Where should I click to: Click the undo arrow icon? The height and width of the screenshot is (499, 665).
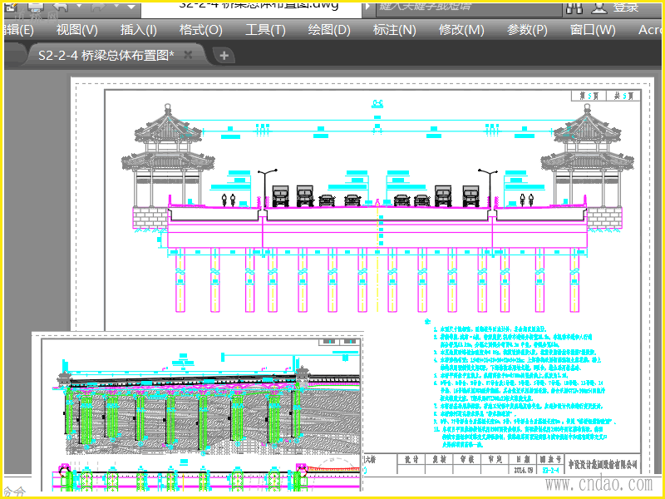[61, 6]
